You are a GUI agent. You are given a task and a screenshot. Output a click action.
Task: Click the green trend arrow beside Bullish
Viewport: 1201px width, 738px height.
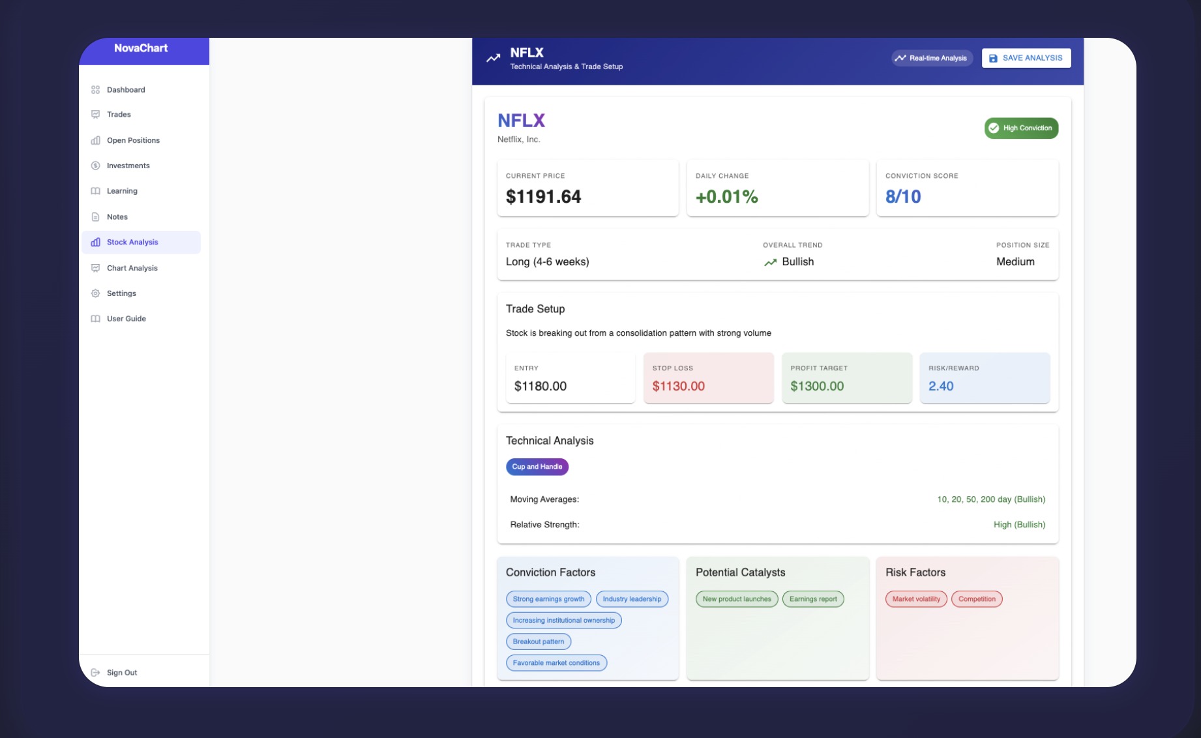(770, 262)
